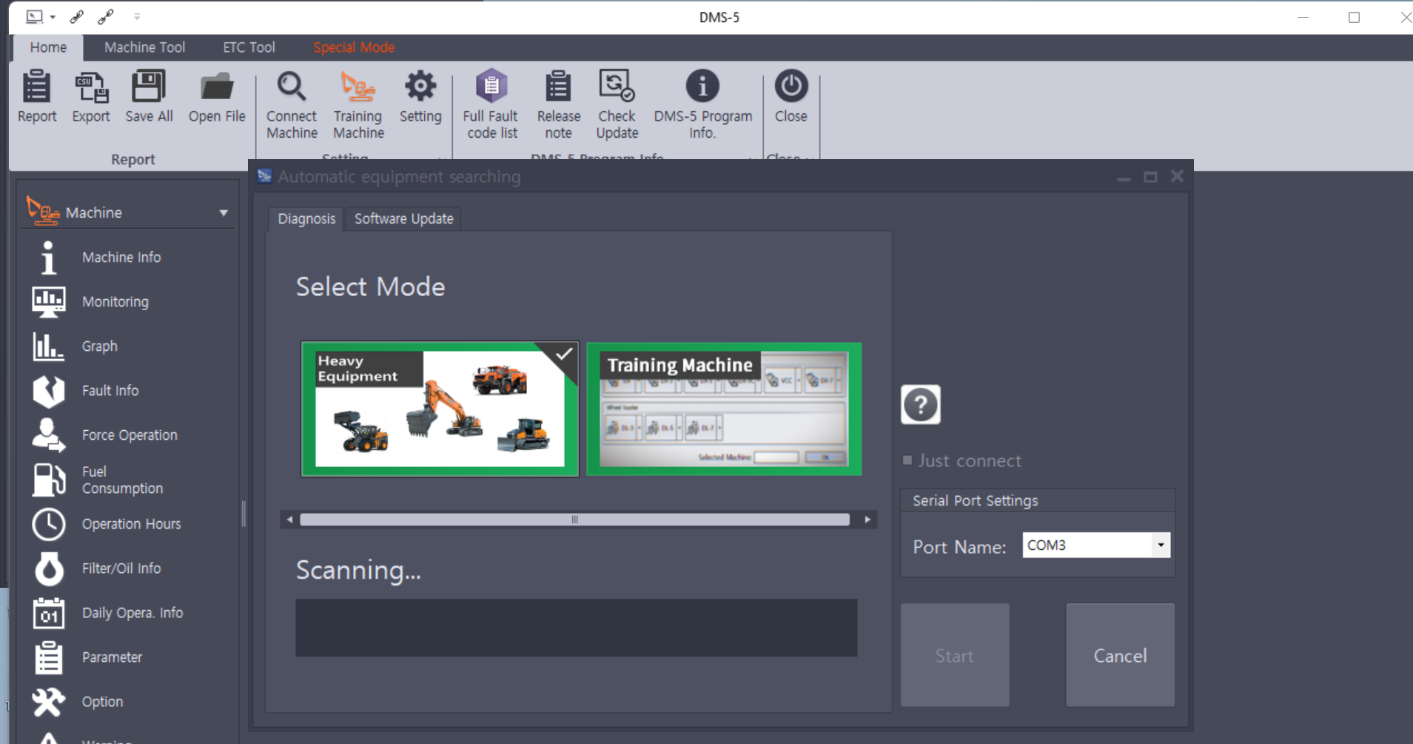Screen dimensions: 1413x744
Task: Maximize the Automatic equipment searching dialog
Action: pos(1150,177)
